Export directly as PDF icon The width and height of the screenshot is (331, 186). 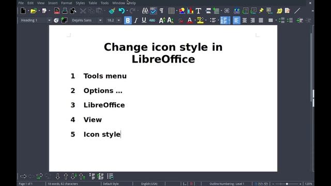tap(57, 11)
